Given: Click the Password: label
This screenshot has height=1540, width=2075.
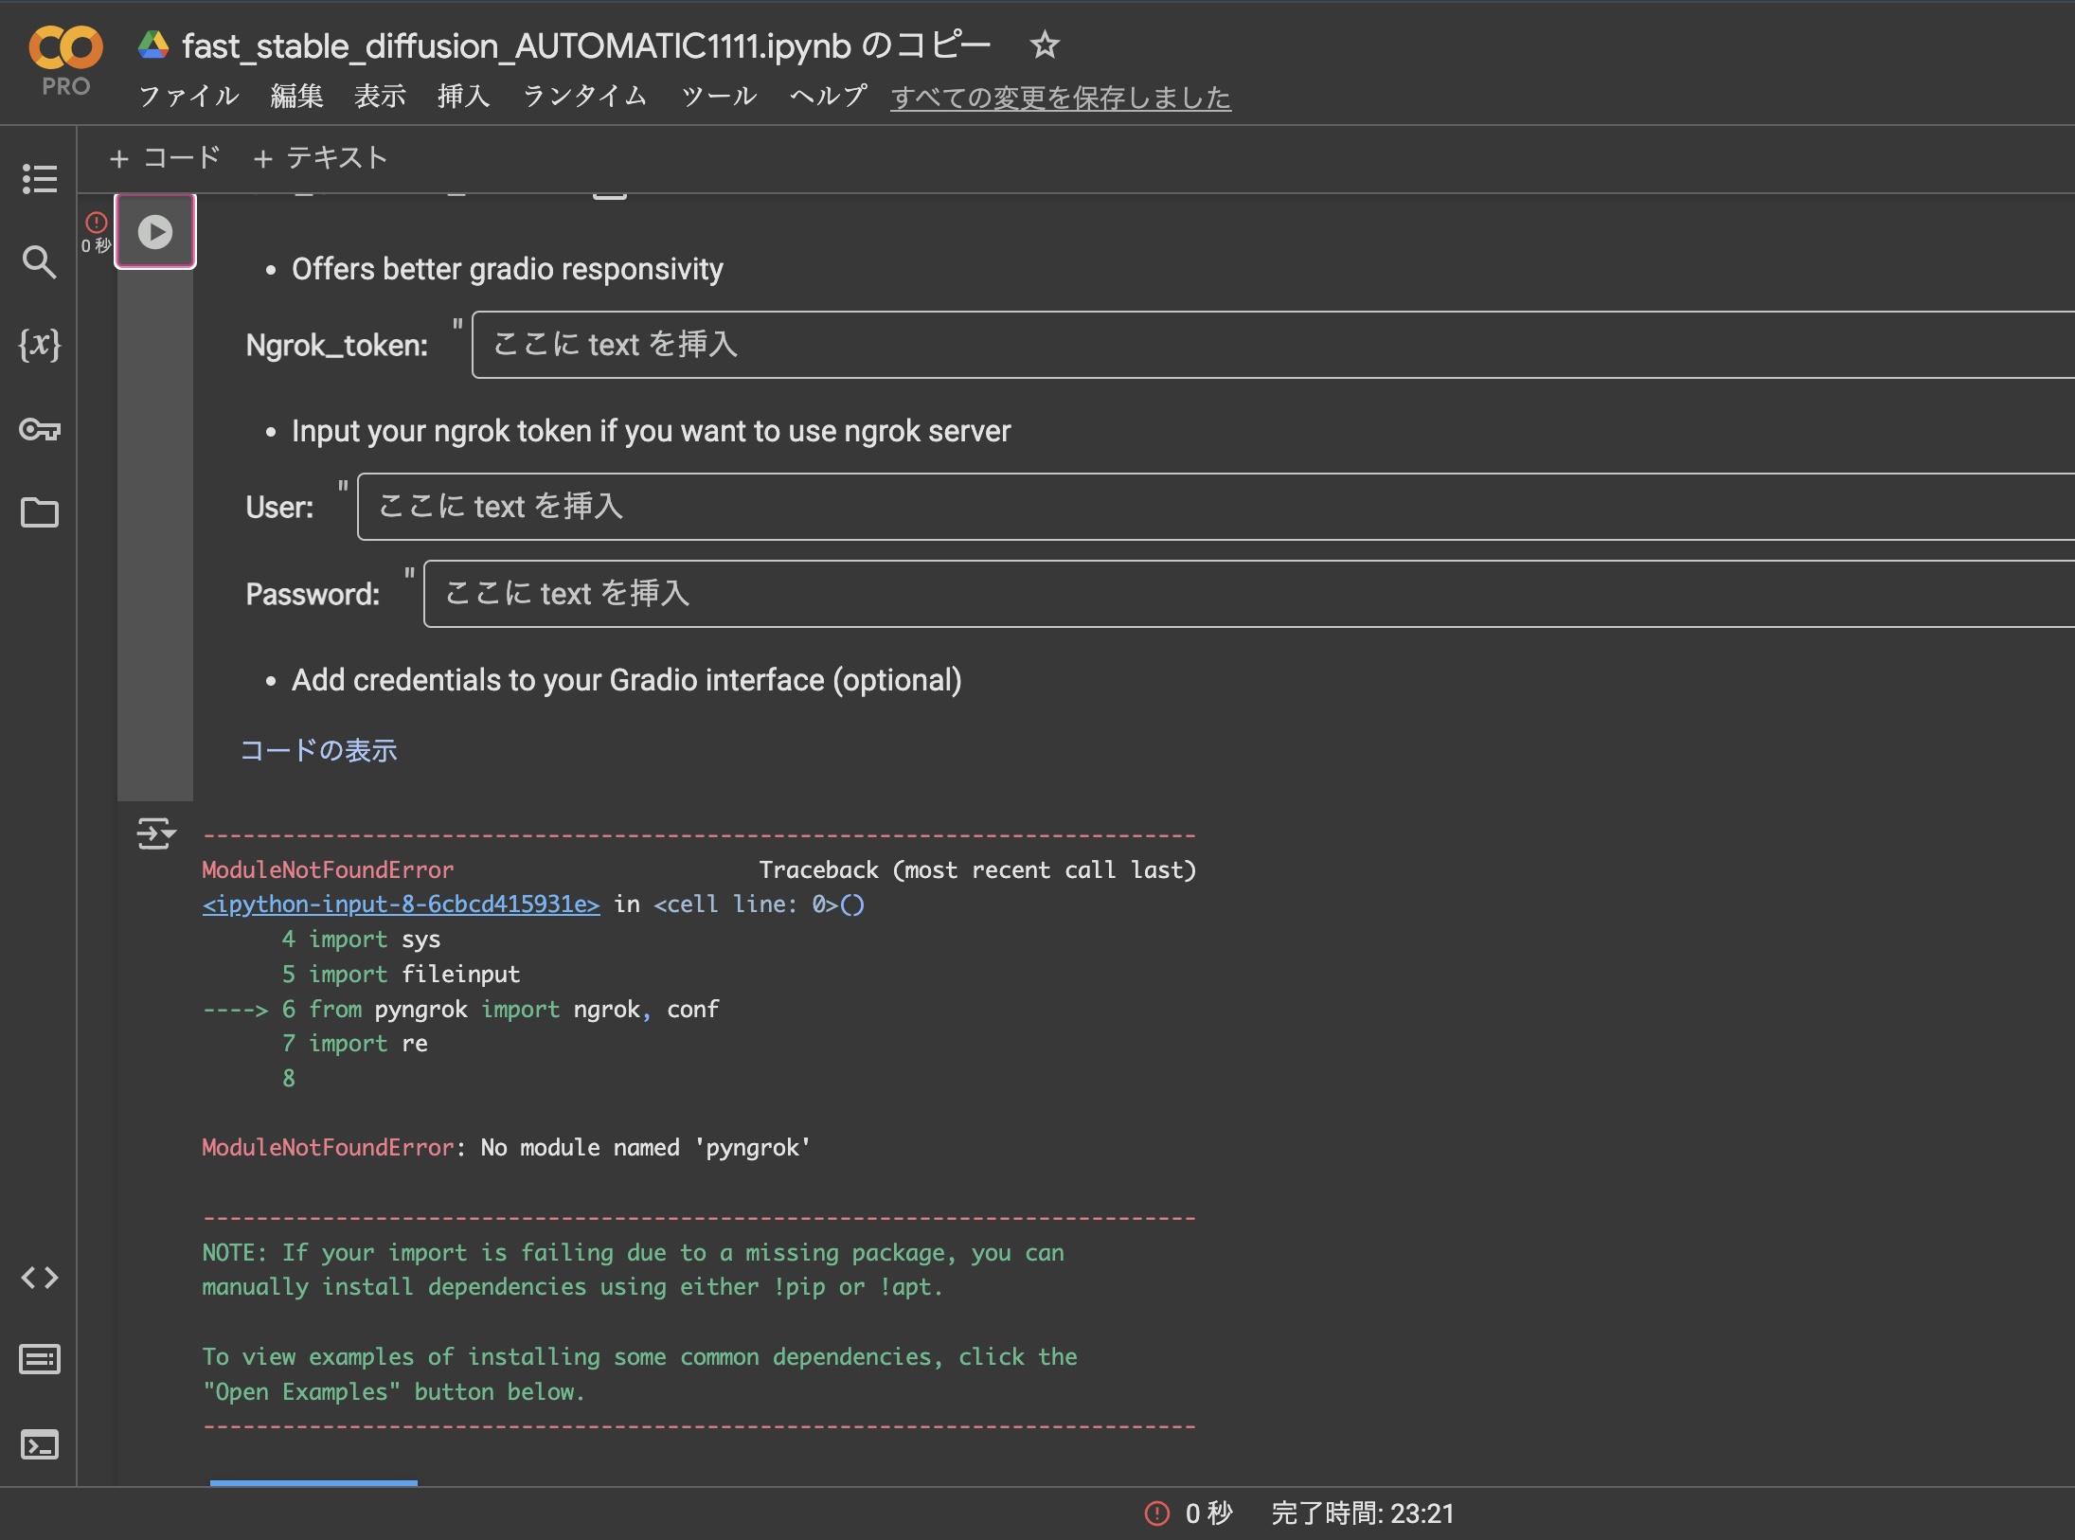Looking at the screenshot, I should [x=313, y=595].
